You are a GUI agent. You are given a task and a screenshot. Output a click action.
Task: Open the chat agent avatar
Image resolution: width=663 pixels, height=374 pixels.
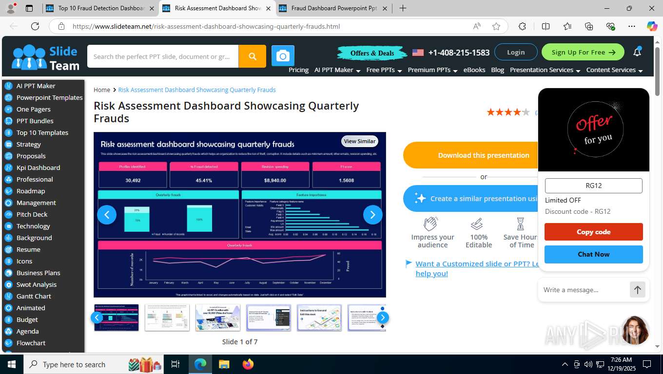click(x=635, y=330)
